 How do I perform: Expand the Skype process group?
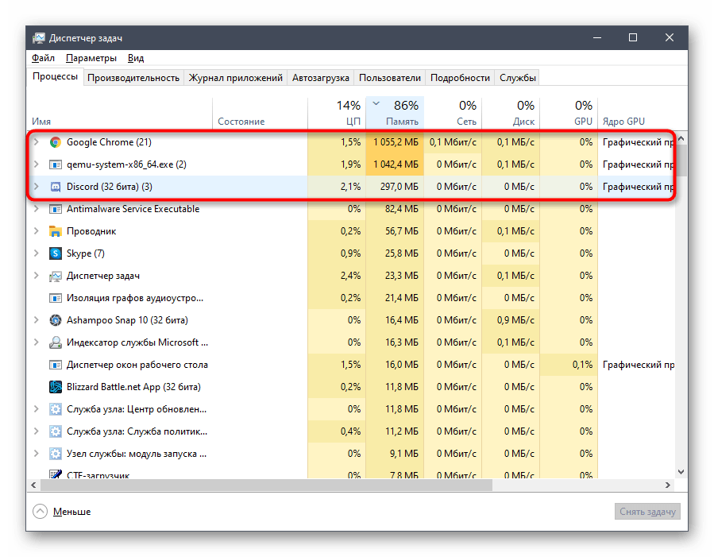(x=36, y=253)
